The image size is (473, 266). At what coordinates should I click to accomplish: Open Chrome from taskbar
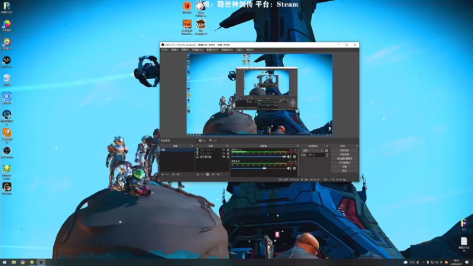tap(23, 262)
